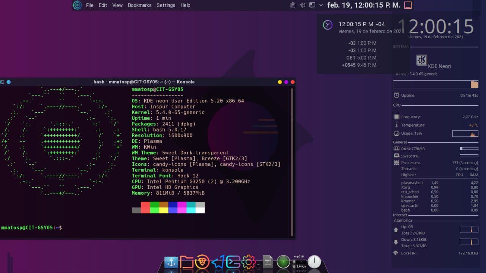Open the Bookmarks menu
Screen dimensions: 486x273
coord(139,5)
